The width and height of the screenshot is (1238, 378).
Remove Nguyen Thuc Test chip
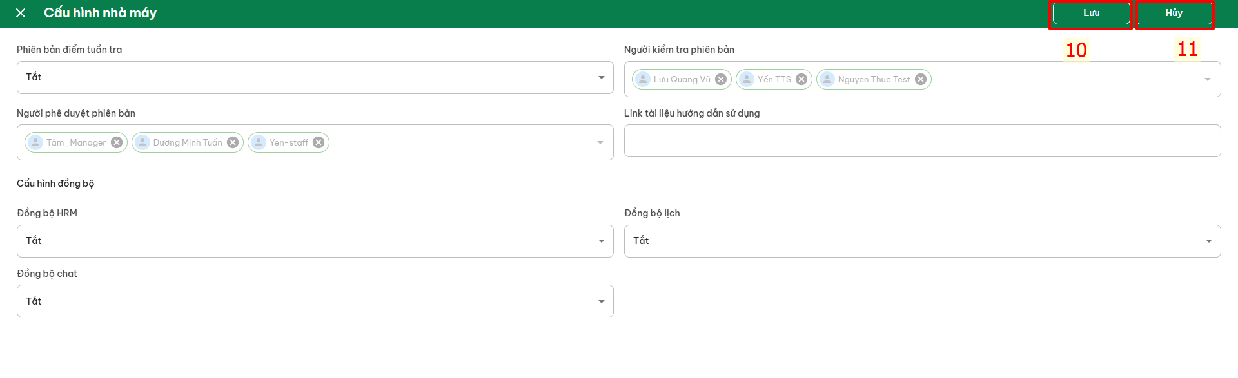921,79
